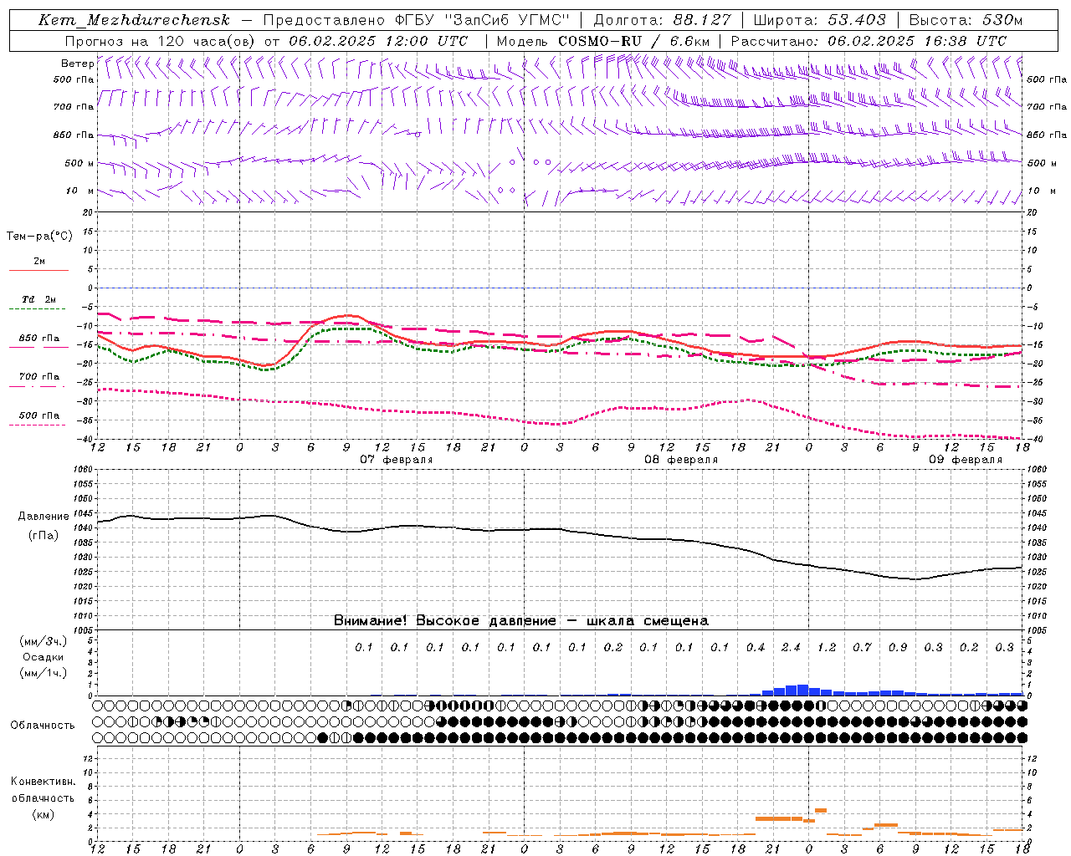Click the Облачность cloud cover row label

(43, 726)
